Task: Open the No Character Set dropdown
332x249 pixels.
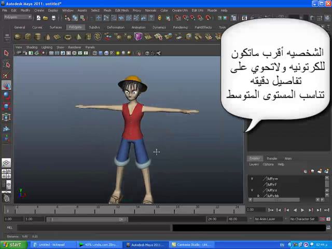Action: click(x=303, y=219)
